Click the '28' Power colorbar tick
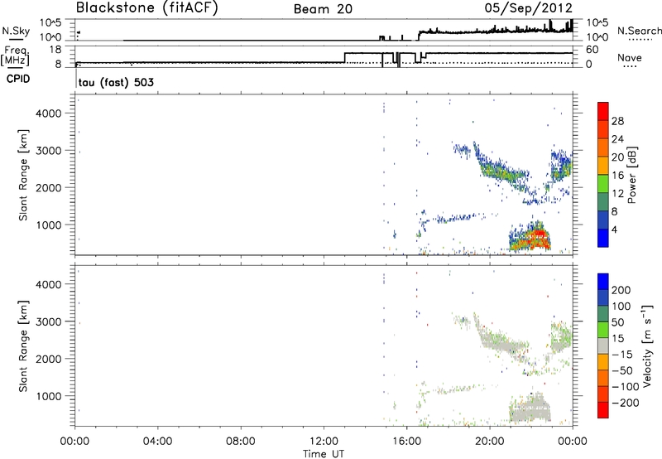 click(x=617, y=121)
